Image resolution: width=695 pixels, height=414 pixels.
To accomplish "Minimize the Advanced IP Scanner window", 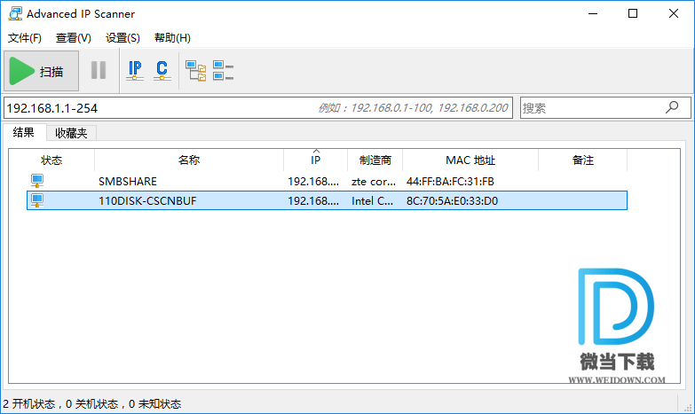I will (x=593, y=13).
